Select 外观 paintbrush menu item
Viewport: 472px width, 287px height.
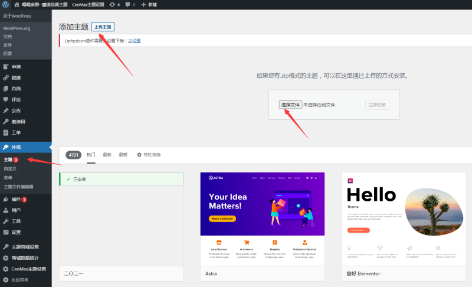coord(26,147)
